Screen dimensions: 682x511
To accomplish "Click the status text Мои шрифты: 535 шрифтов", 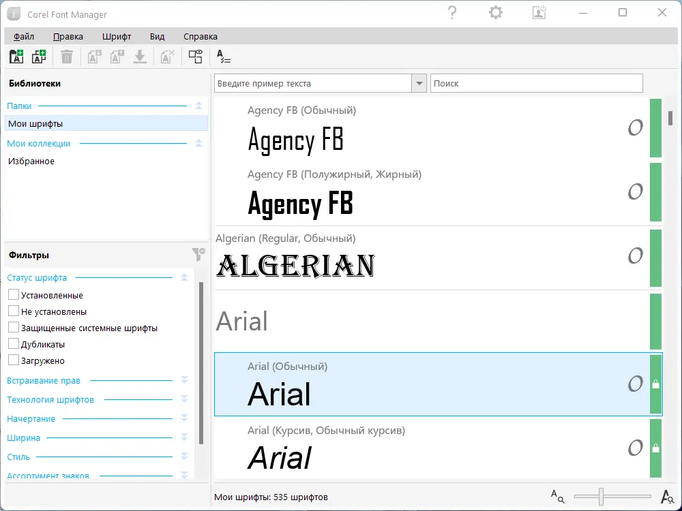I will pos(271,497).
